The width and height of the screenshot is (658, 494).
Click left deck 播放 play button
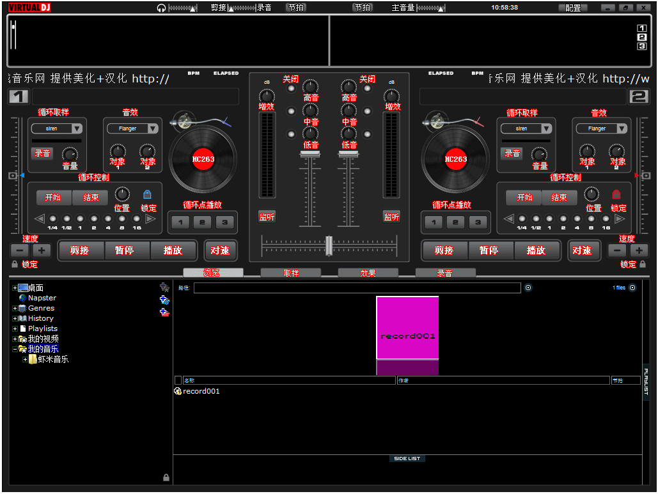click(173, 251)
